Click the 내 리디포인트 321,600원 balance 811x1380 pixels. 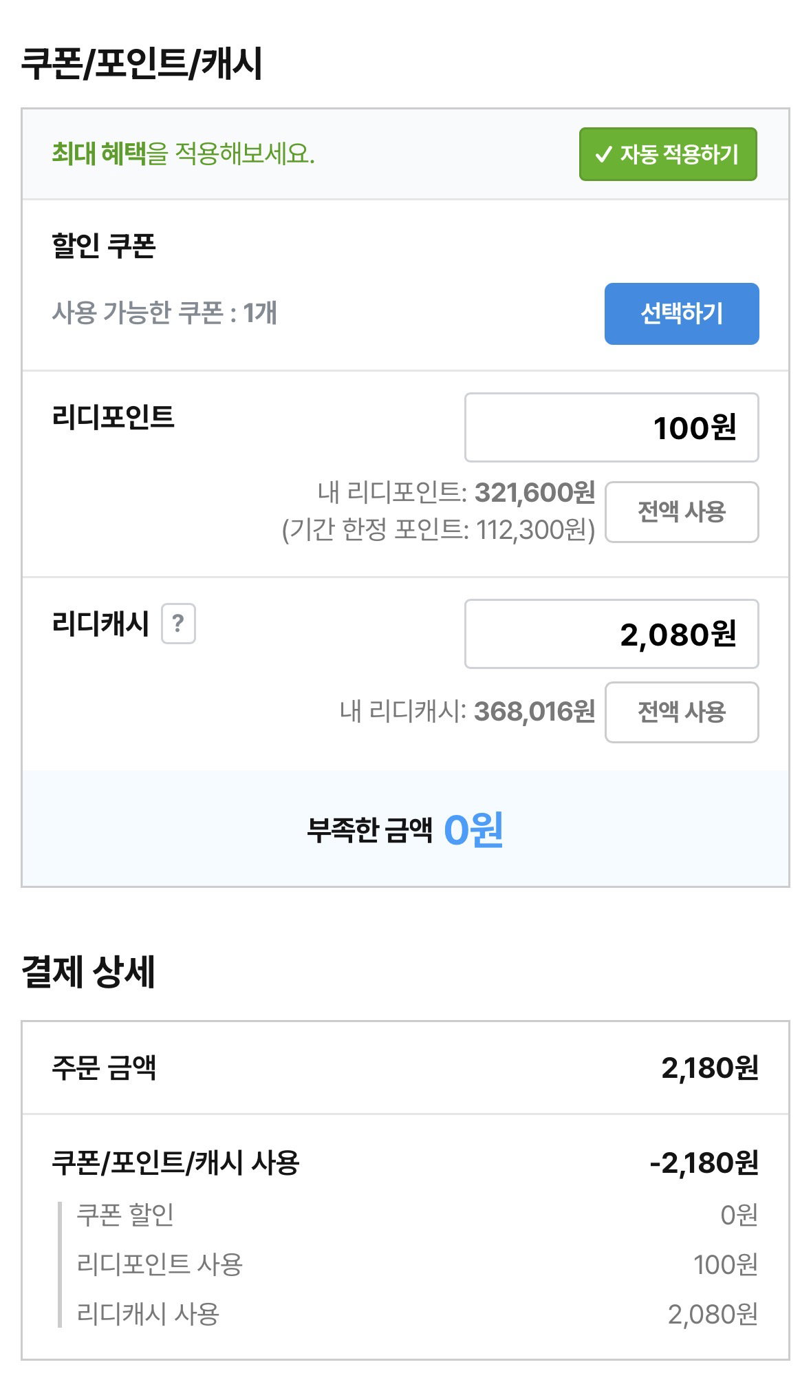click(x=456, y=492)
